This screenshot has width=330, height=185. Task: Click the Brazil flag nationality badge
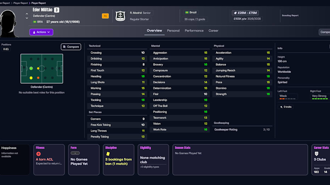point(191,12)
